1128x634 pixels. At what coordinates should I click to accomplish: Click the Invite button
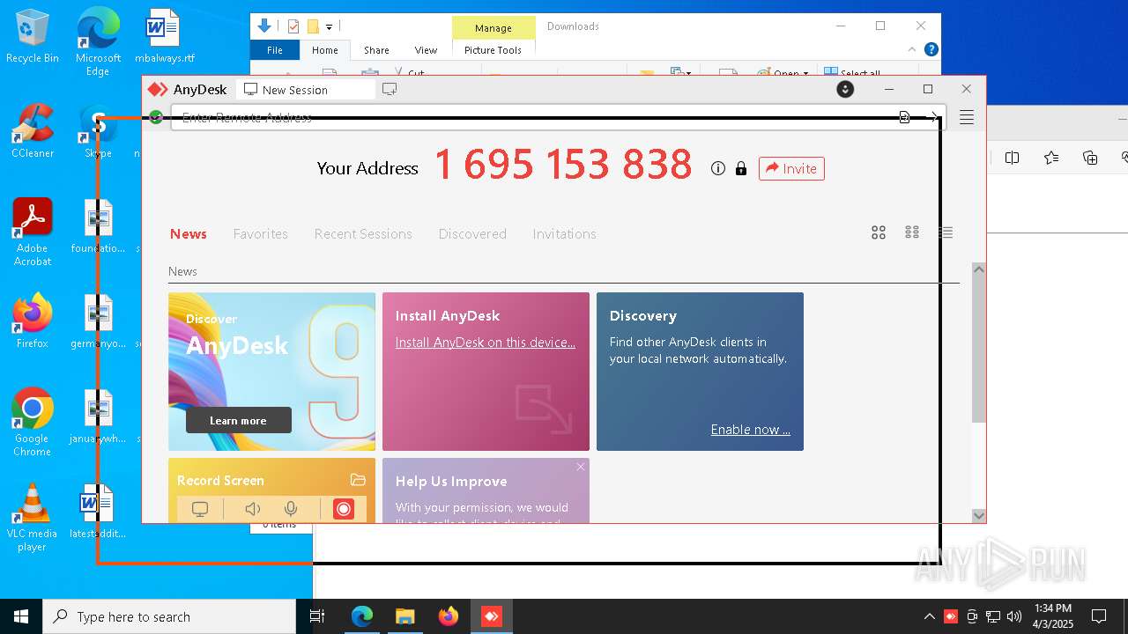pyautogui.click(x=791, y=168)
